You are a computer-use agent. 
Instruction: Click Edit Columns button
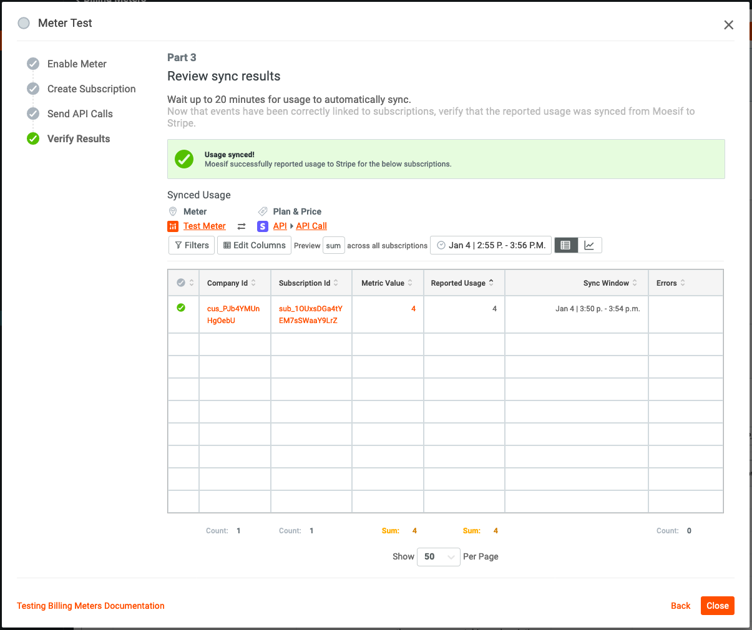(x=255, y=245)
